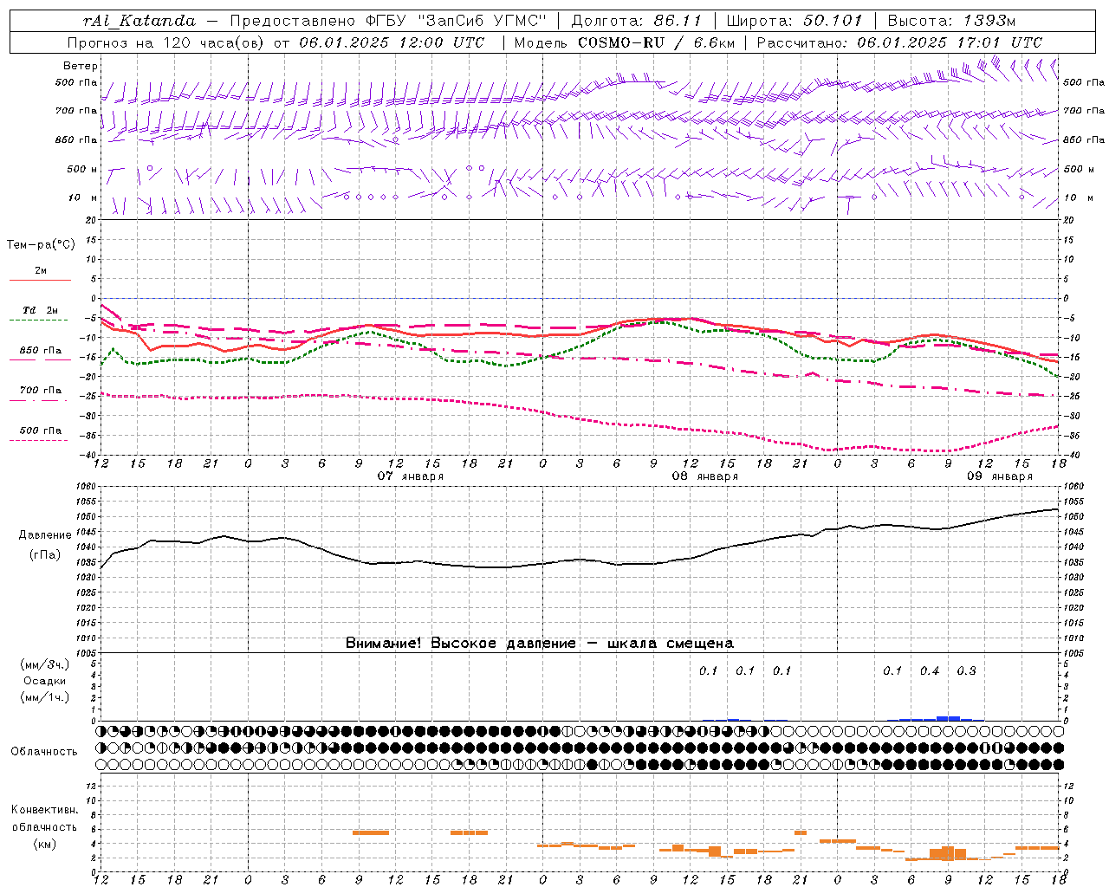Viewport: 1109px width, 887px height.
Task: Click the '1005' value on left pressure axis
Action: click(84, 653)
